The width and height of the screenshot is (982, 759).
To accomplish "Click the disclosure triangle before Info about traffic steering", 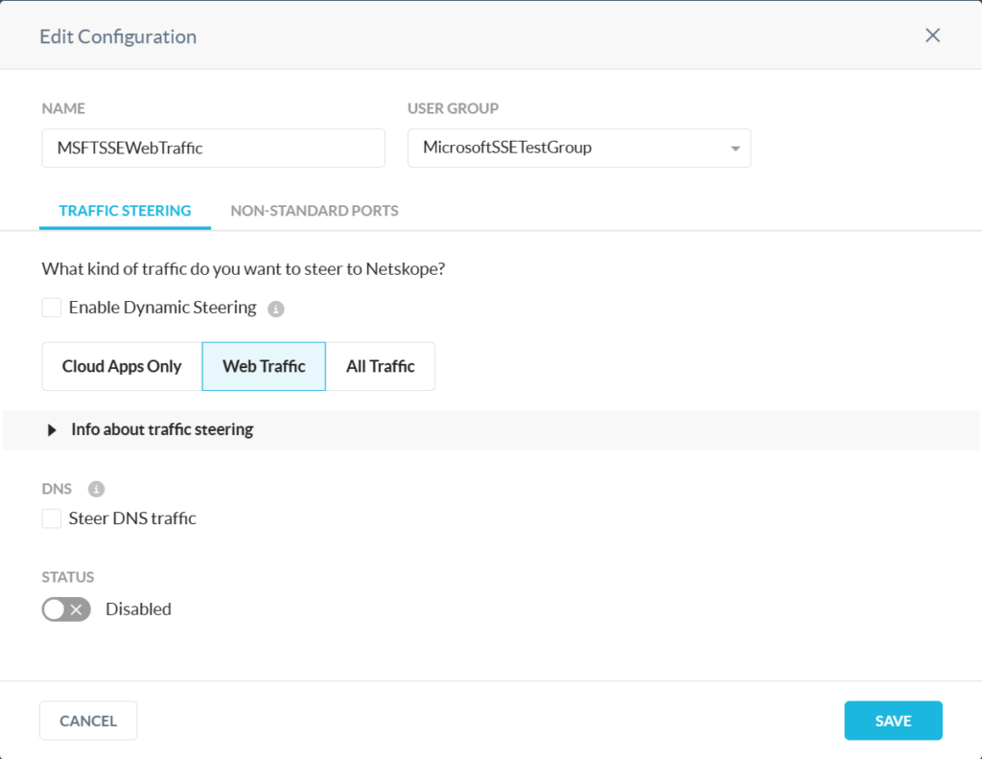I will pos(53,429).
